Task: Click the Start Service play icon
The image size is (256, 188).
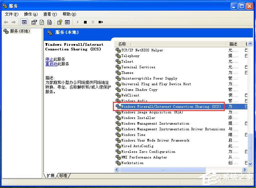Action: [78, 22]
